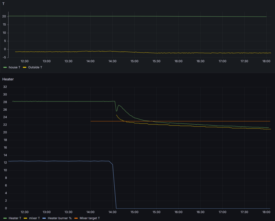Click the orange Mixer target T color marker

click(x=76, y=218)
